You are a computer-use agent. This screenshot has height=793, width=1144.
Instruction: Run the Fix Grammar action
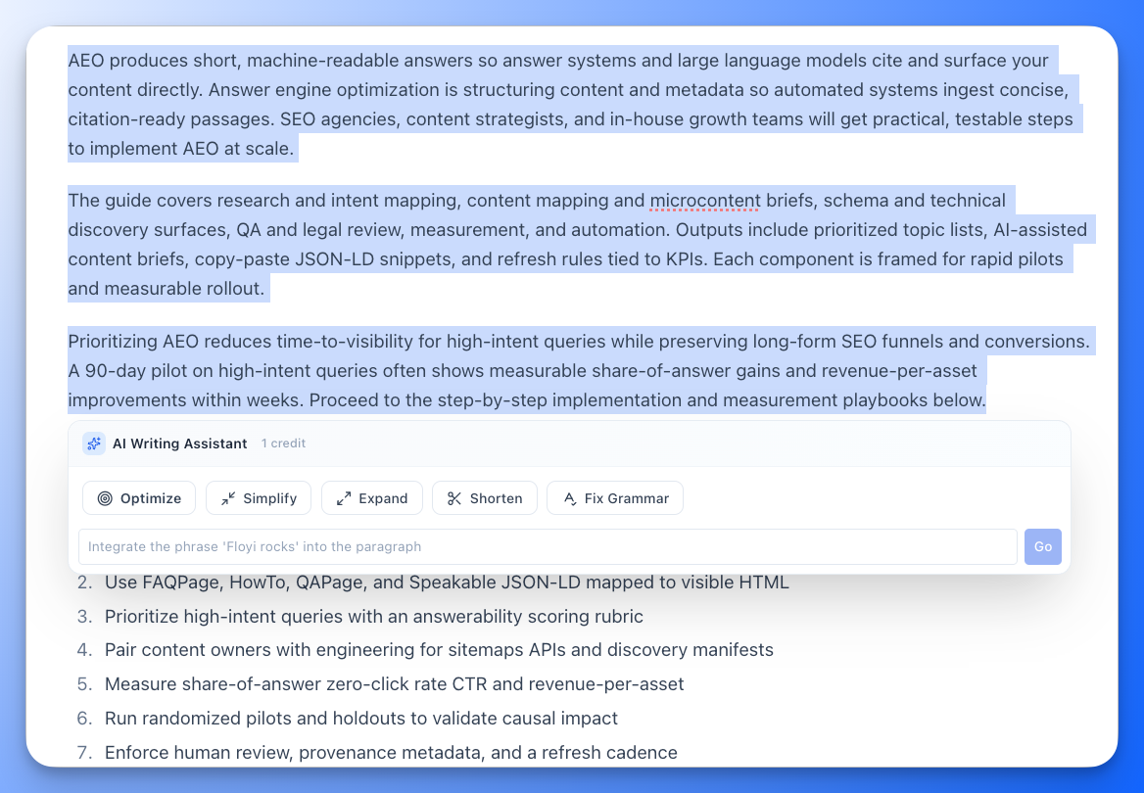click(615, 497)
